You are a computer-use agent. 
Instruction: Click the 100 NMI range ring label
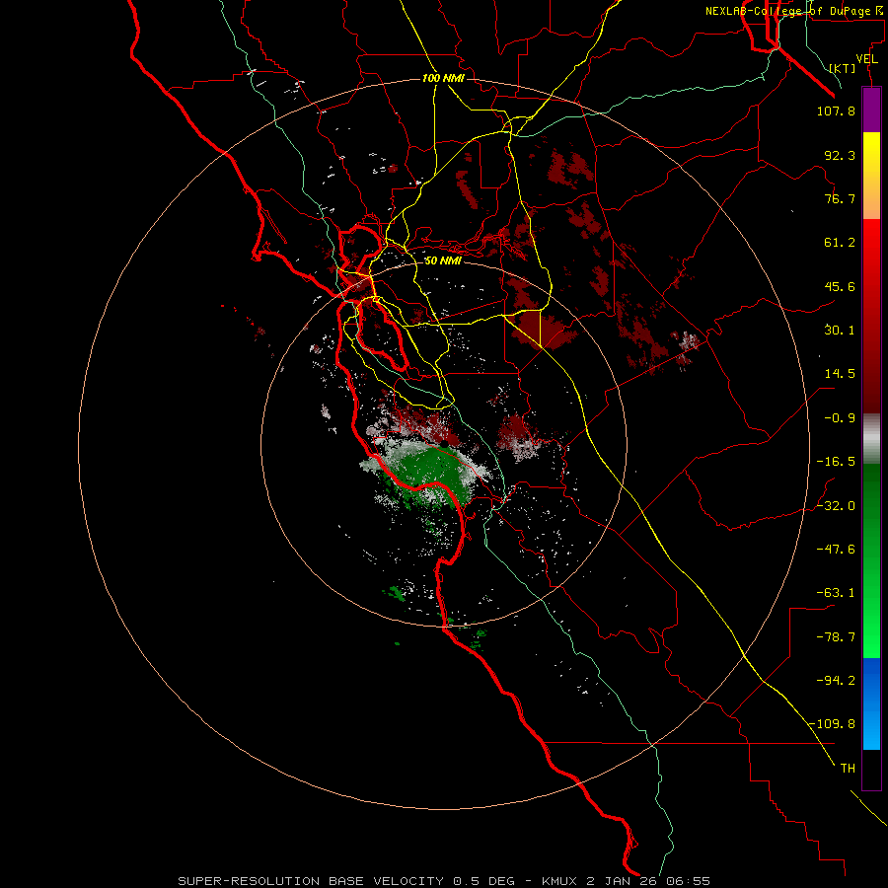443,78
